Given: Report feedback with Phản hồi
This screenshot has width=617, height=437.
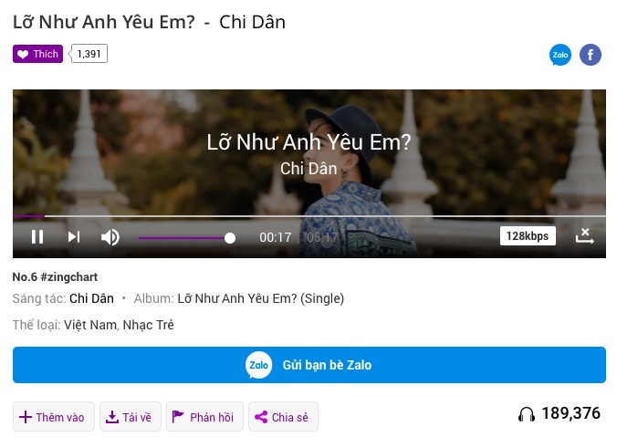Looking at the screenshot, I should point(204,417).
